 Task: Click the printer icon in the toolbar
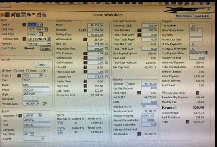pos(44,15)
